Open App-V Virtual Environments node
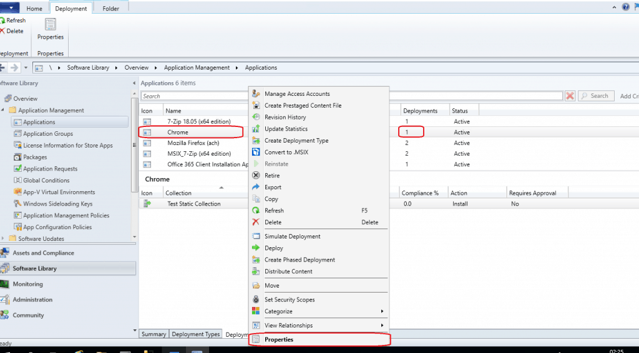 59,192
